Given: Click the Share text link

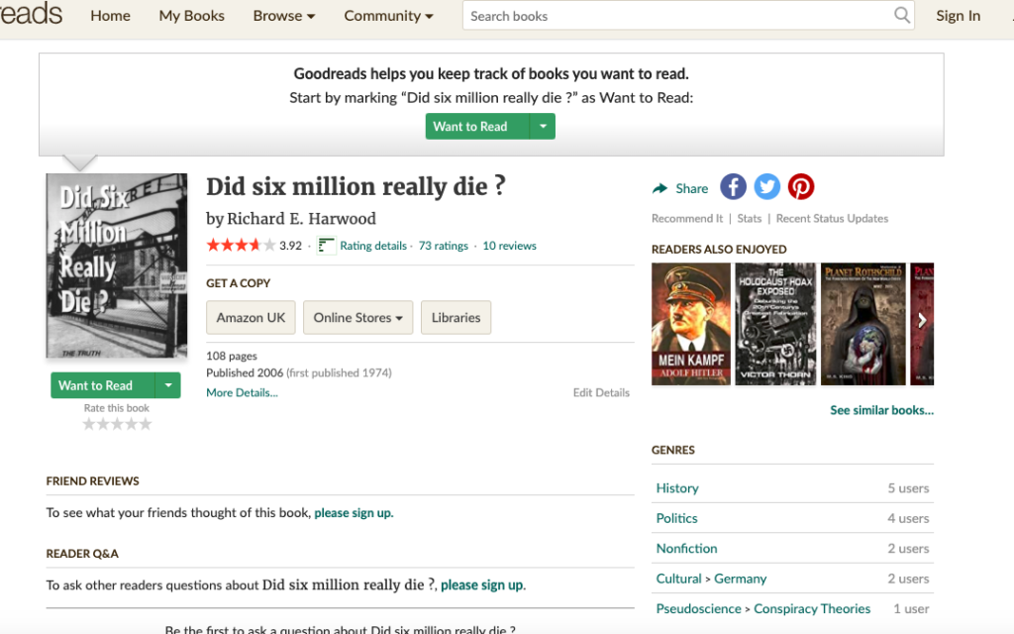Looking at the screenshot, I should pyautogui.click(x=692, y=188).
